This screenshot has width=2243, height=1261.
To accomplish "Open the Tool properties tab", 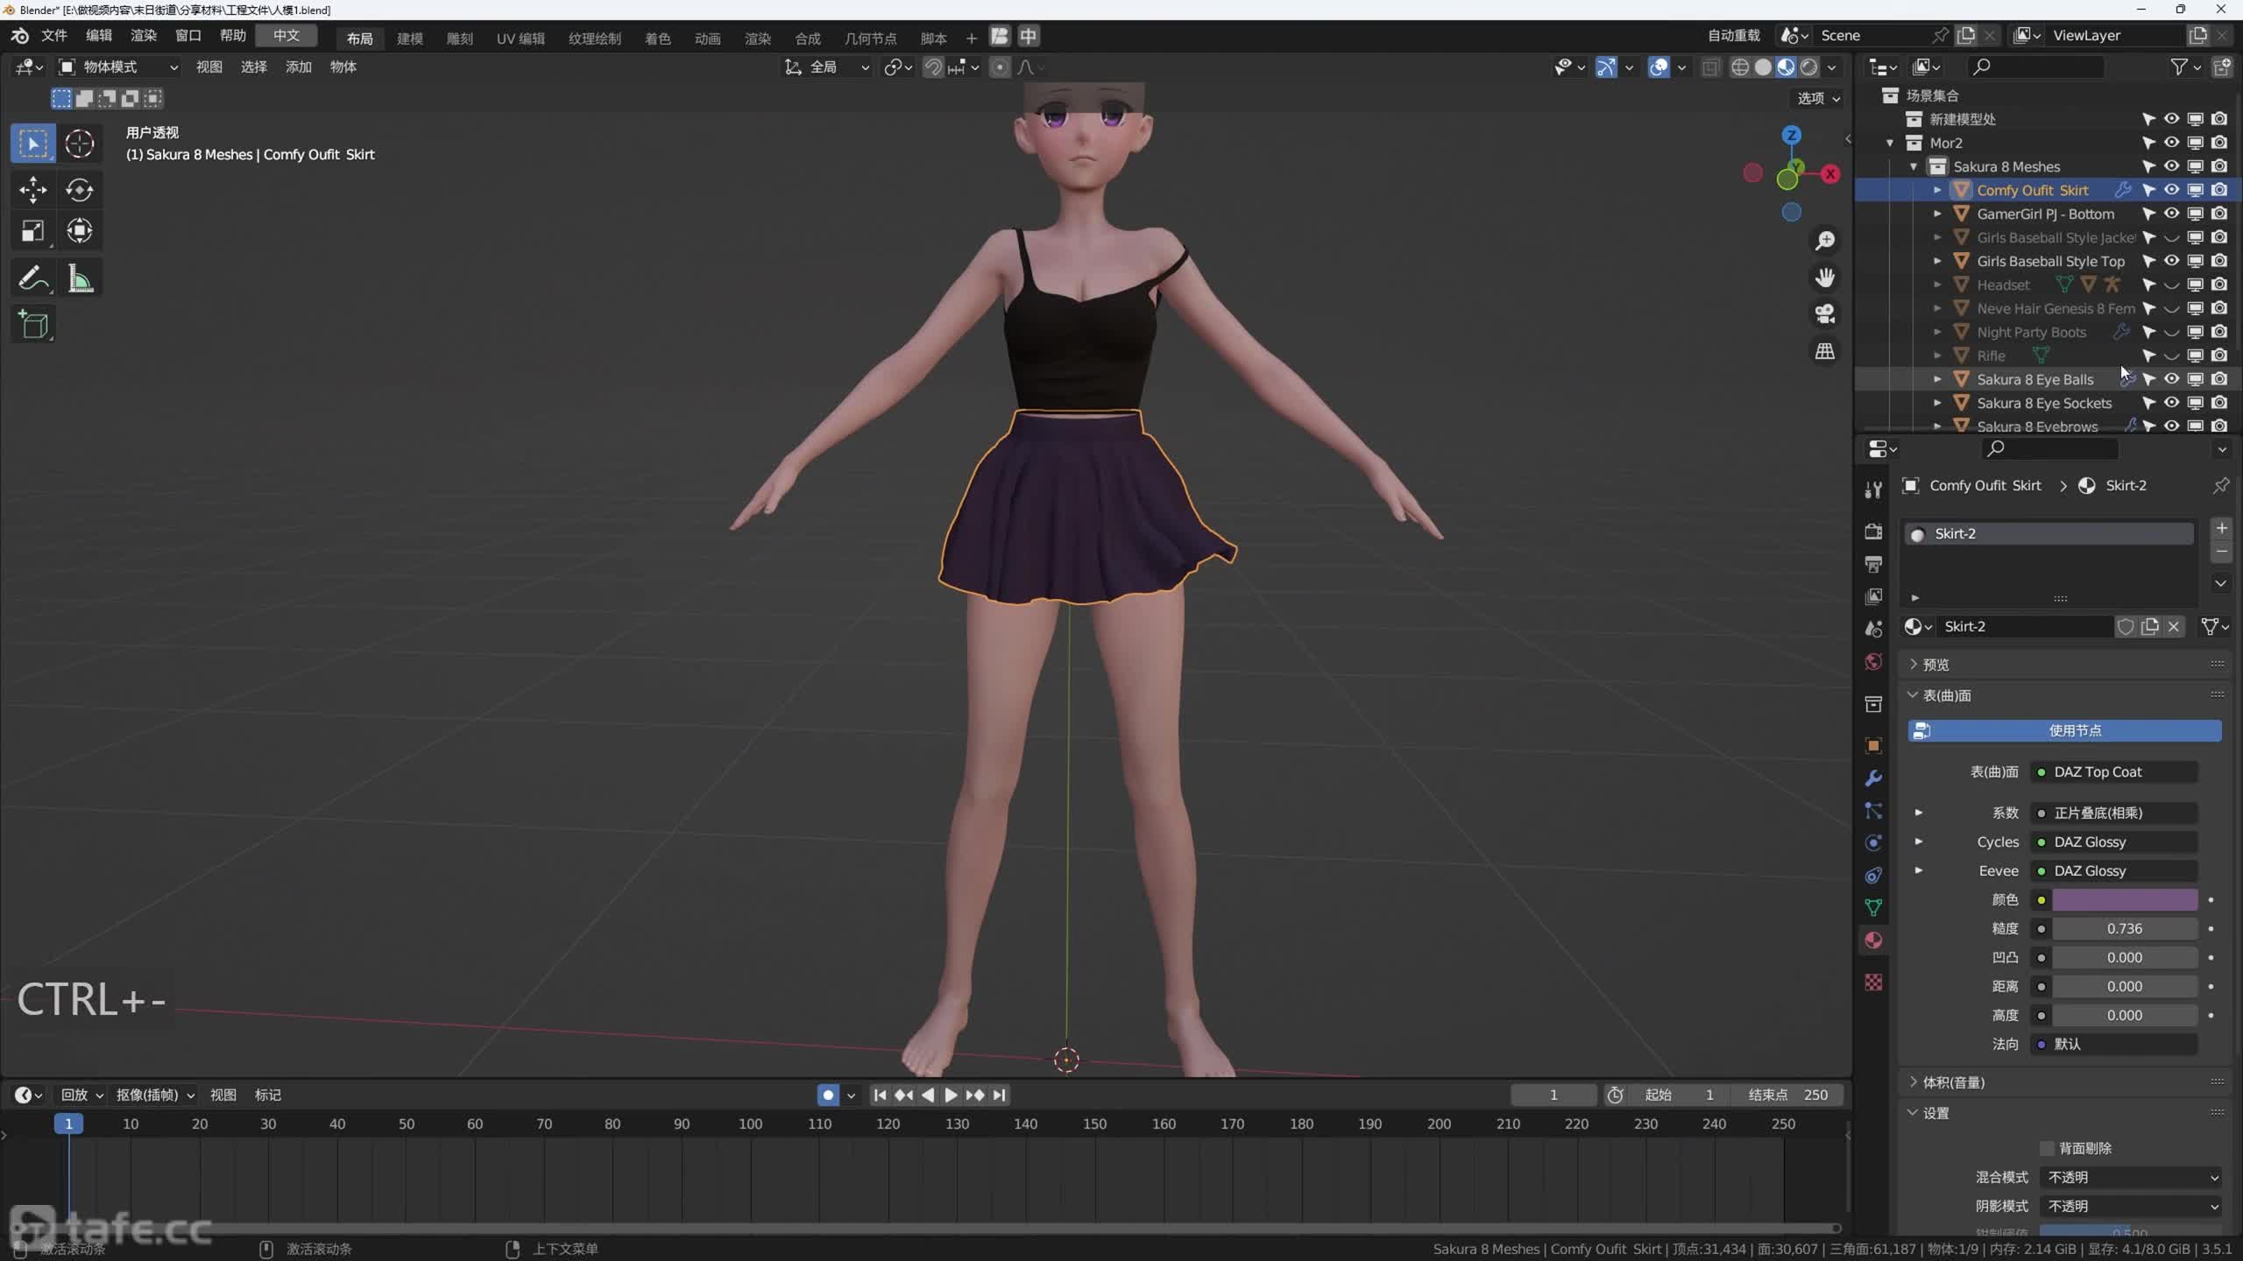I will tap(1873, 490).
